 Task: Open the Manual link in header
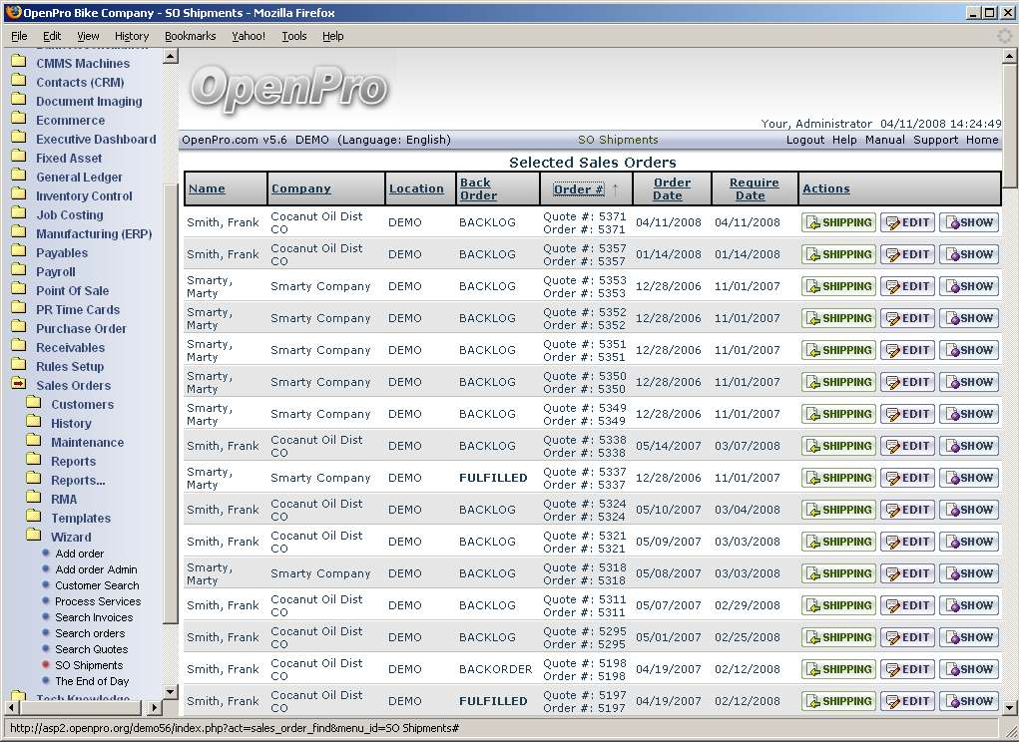pyautogui.click(x=884, y=140)
